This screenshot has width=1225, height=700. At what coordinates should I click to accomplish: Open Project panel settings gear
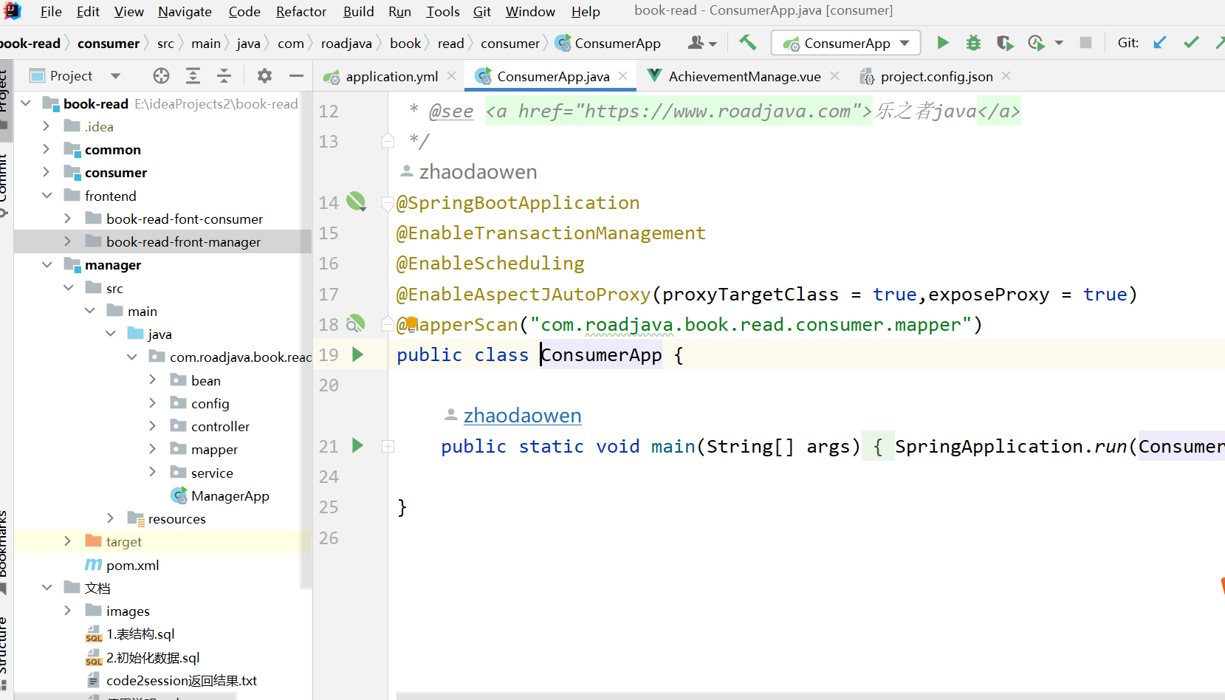pyautogui.click(x=264, y=76)
